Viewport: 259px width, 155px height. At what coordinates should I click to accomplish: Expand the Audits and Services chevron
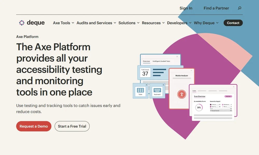(115, 23)
